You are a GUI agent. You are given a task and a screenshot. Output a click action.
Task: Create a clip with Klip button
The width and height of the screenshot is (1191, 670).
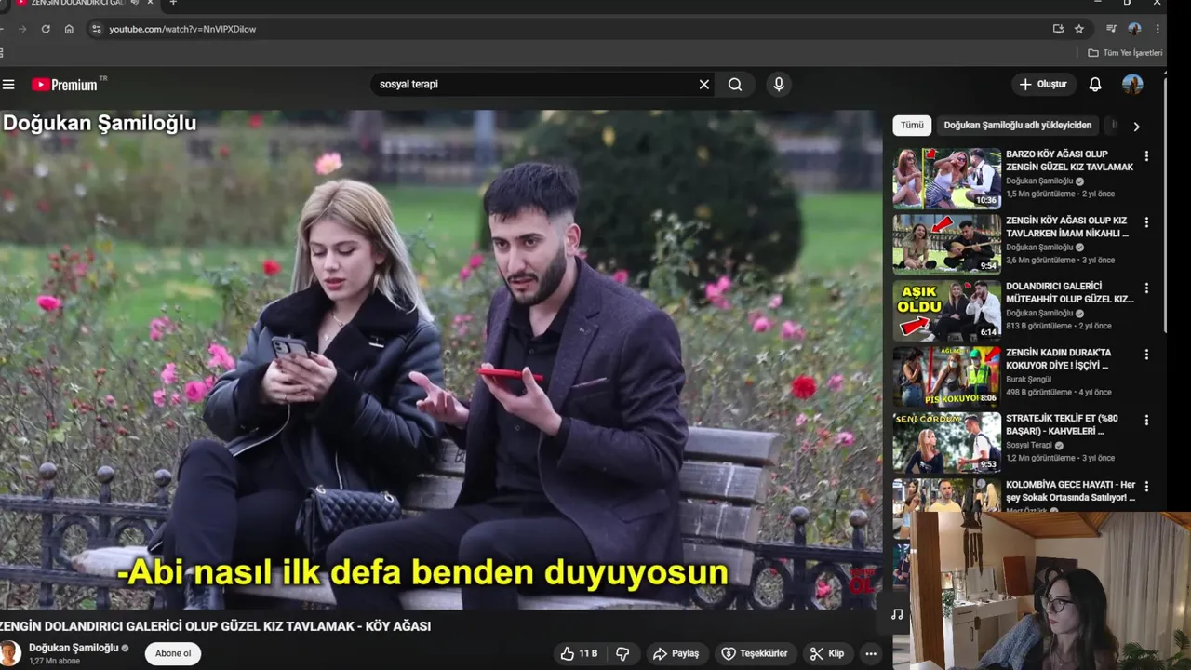826,654
